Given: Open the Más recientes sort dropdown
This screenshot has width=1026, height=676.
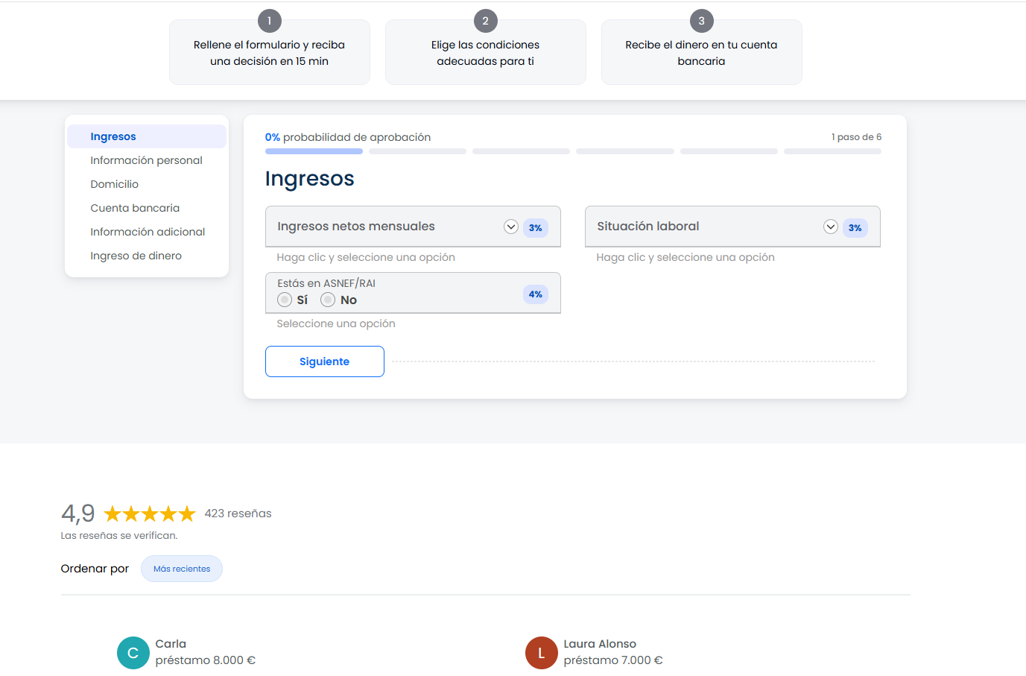Looking at the screenshot, I should (182, 569).
